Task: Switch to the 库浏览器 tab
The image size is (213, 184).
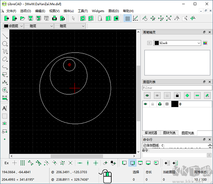Action: [151, 133]
